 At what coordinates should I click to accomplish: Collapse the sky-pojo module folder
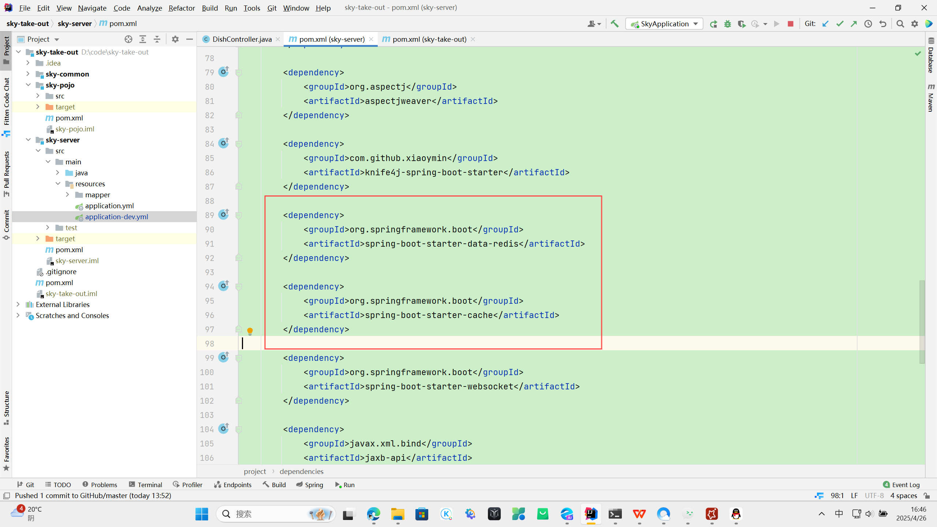point(28,85)
